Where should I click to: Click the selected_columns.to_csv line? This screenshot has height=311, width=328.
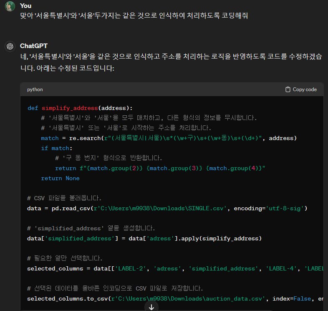(175, 299)
